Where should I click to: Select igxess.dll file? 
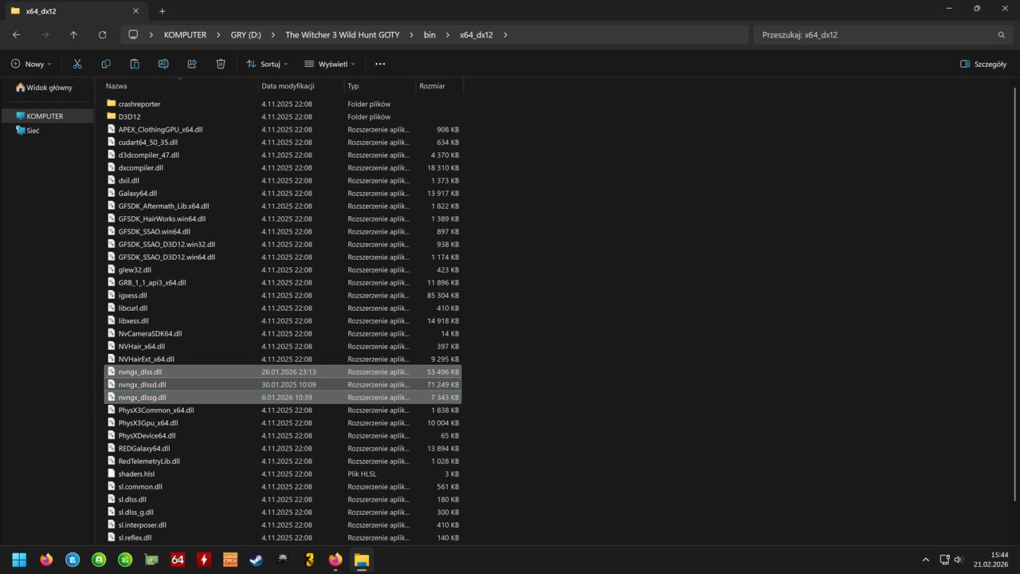point(283,295)
